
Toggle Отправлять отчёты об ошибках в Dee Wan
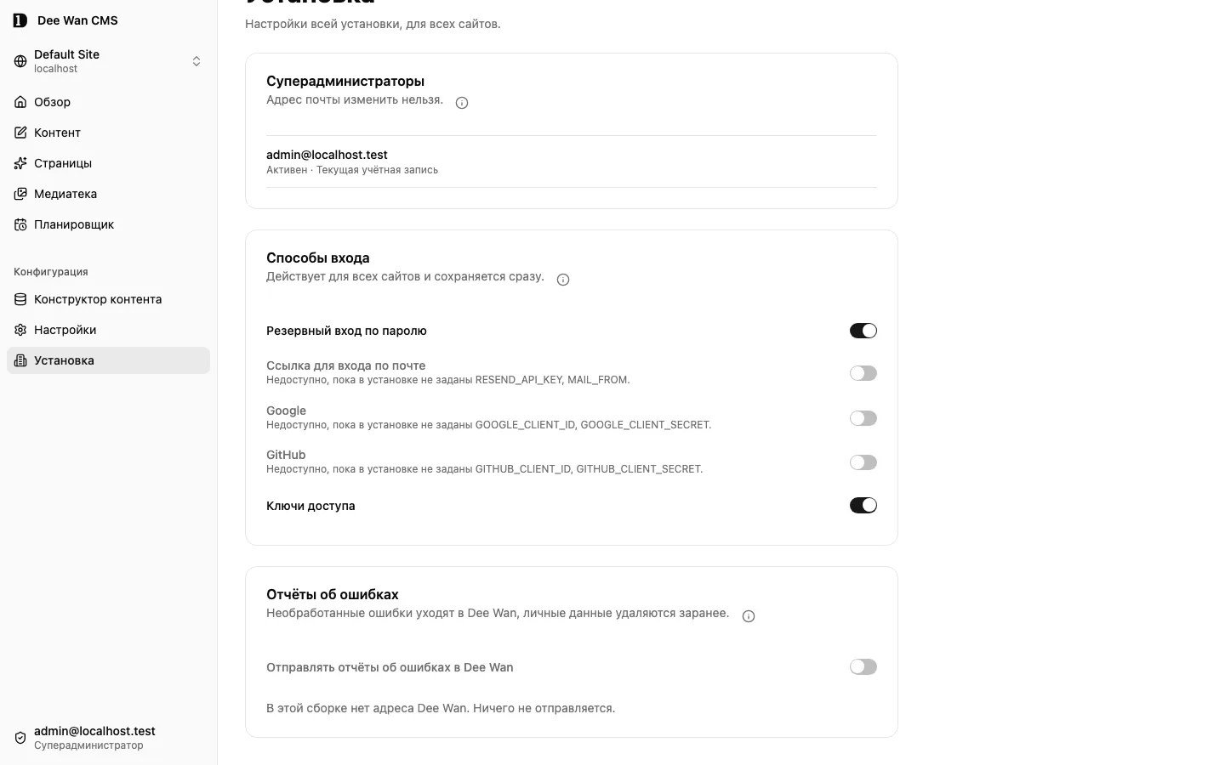coord(863,667)
